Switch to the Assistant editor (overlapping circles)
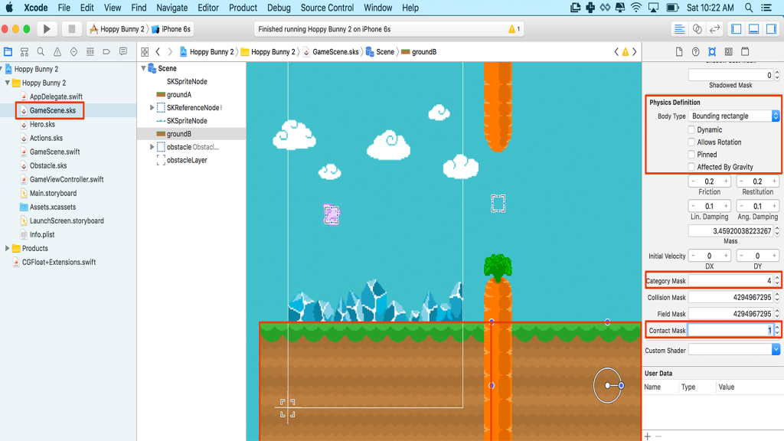Image resolution: width=784 pixels, height=441 pixels. 697,29
